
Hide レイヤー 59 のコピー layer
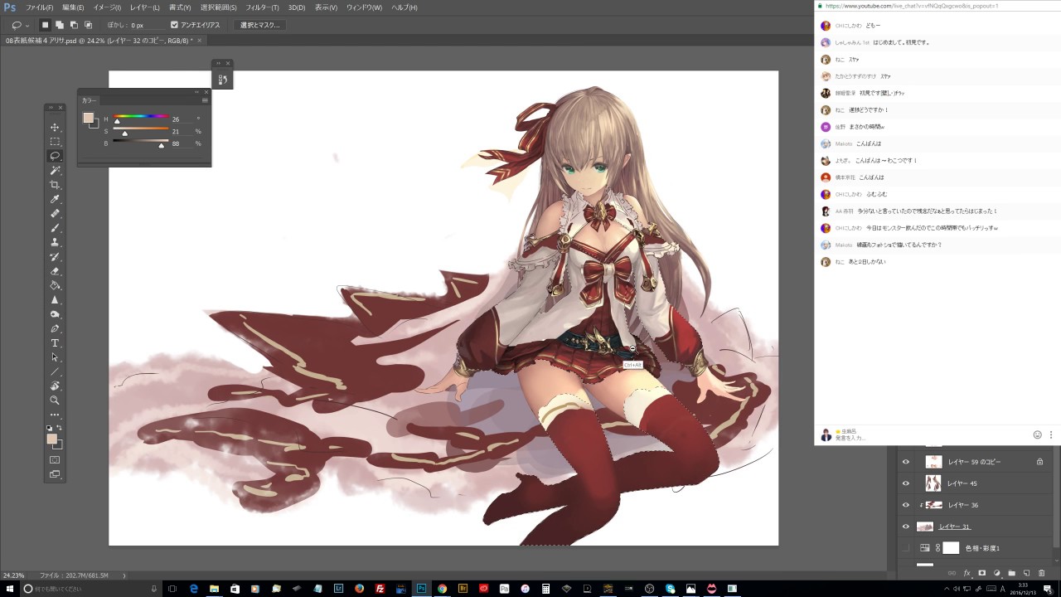click(905, 462)
